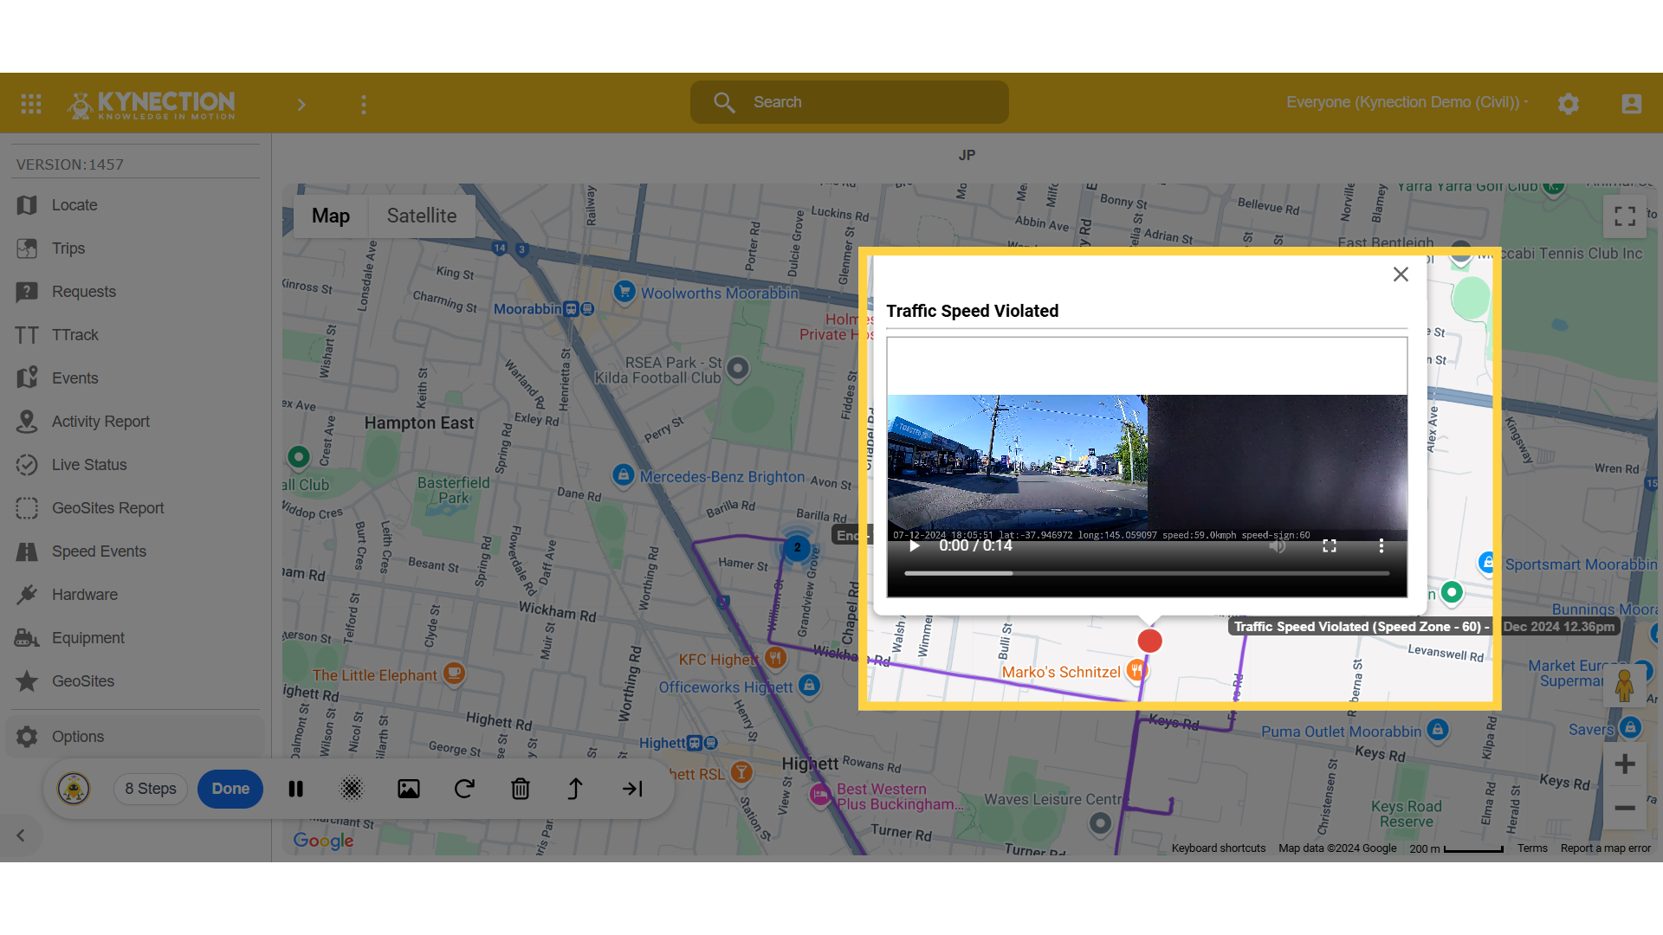Zoom in on the map
This screenshot has width=1663, height=935.
(1625, 764)
